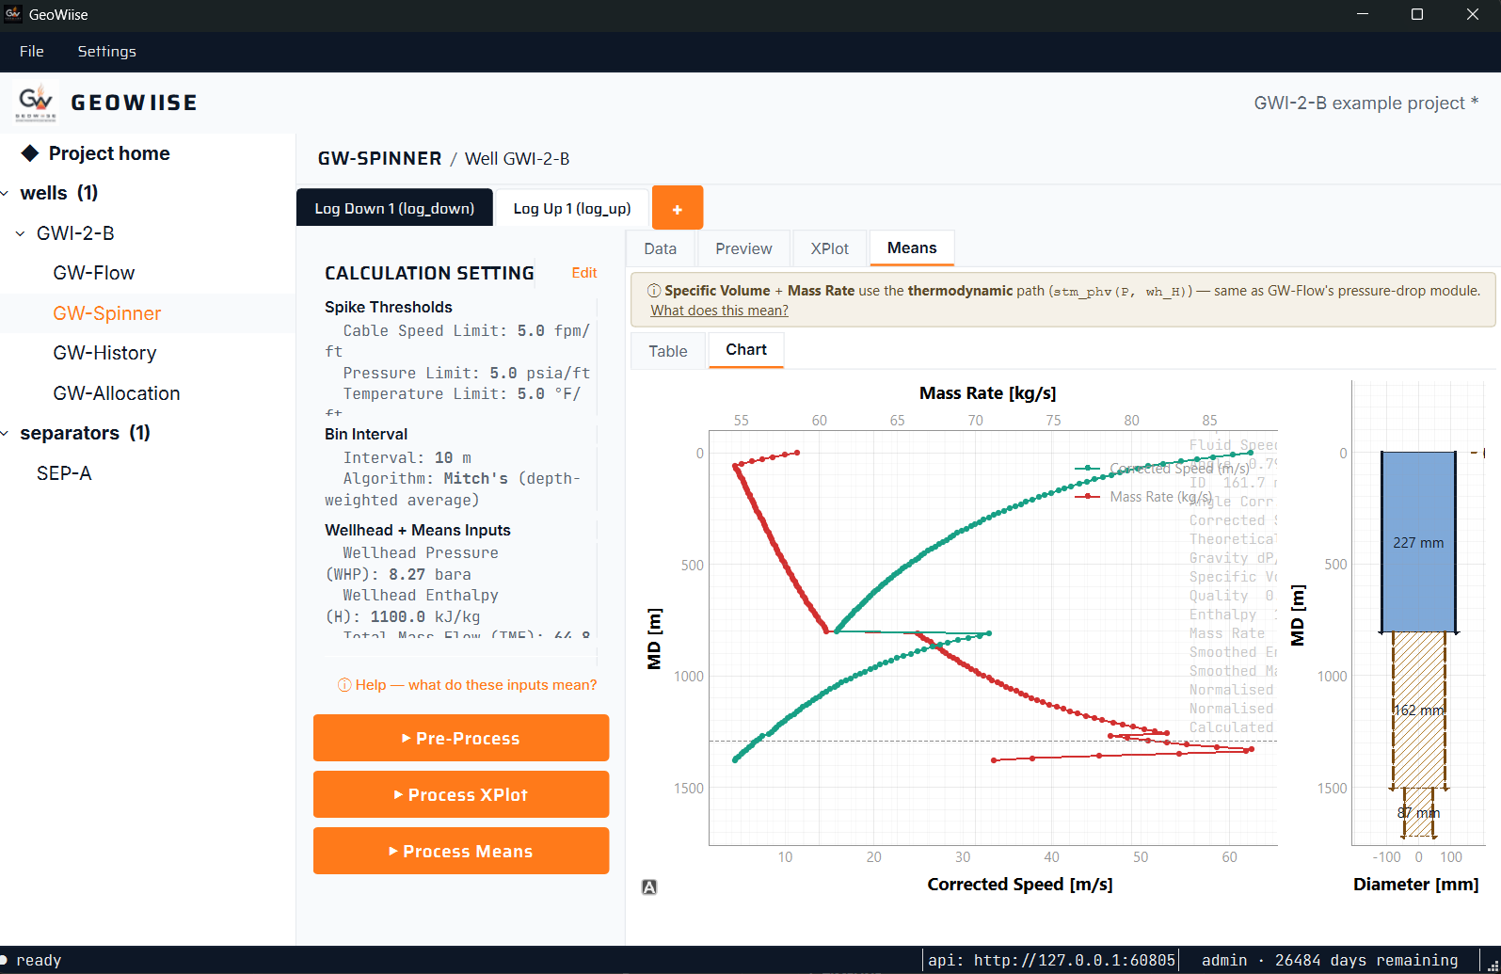This screenshot has width=1501, height=974.
Task: Collapse the GWI-2-B well node
Action: click(20, 233)
